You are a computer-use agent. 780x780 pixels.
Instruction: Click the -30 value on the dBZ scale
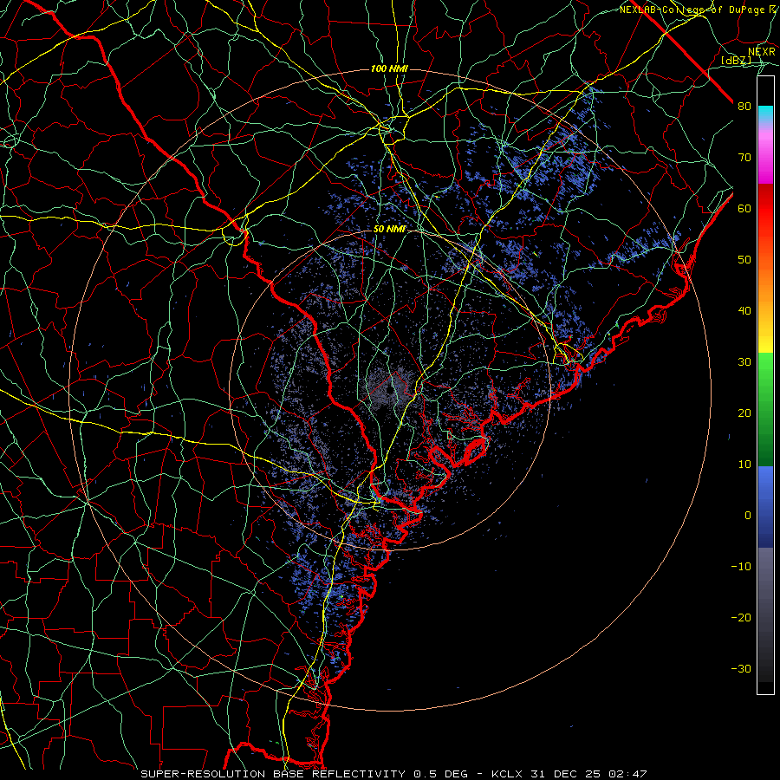coord(741,668)
